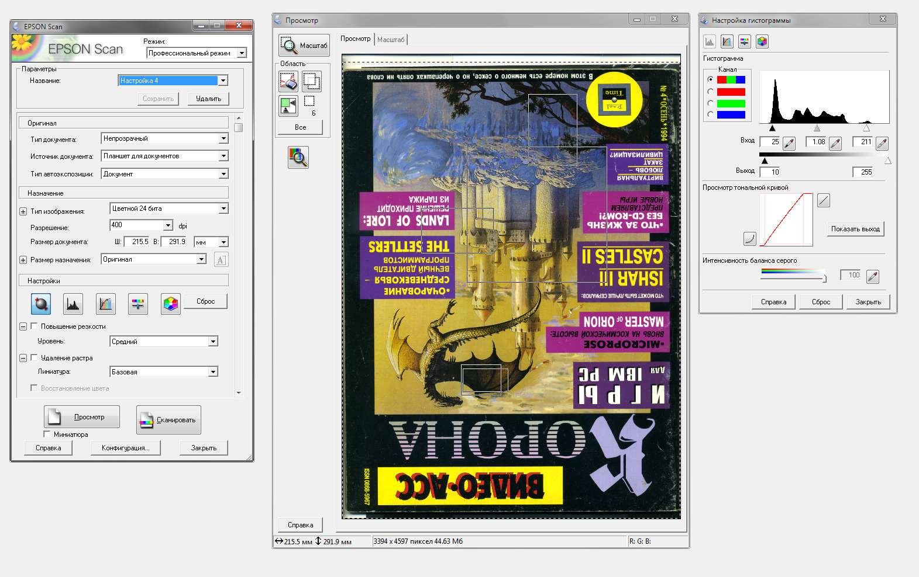This screenshot has width=919, height=577.
Task: Click the gray balance eyedropper beside 100
Action: pos(873,276)
